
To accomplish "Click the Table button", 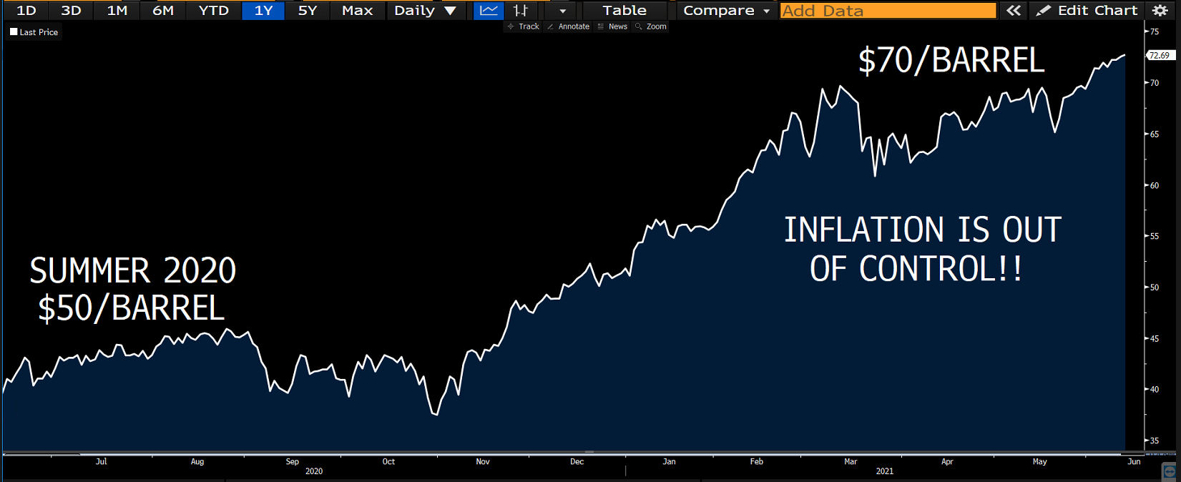I will (624, 10).
